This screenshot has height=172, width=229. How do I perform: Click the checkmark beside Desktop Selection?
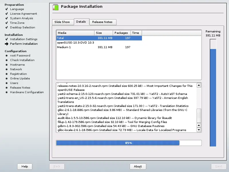click(7, 27)
